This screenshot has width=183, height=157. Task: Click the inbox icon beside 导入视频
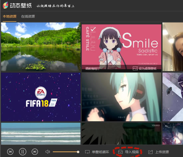(x=120, y=152)
